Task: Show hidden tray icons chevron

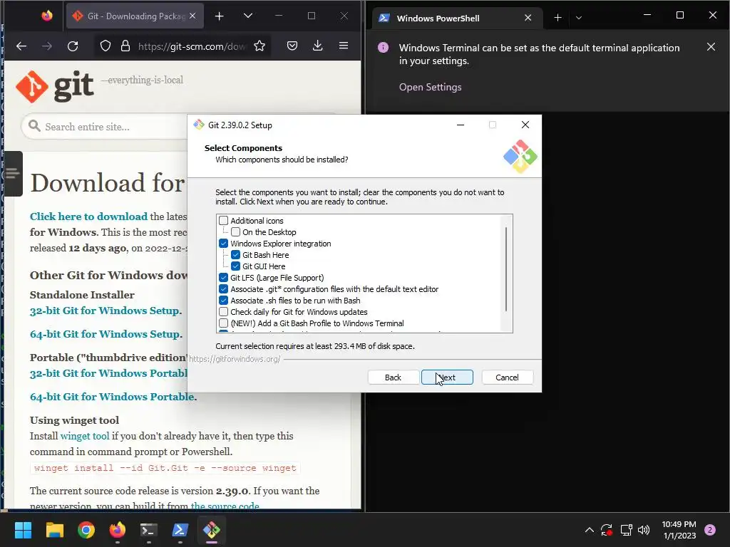Action: (x=590, y=530)
